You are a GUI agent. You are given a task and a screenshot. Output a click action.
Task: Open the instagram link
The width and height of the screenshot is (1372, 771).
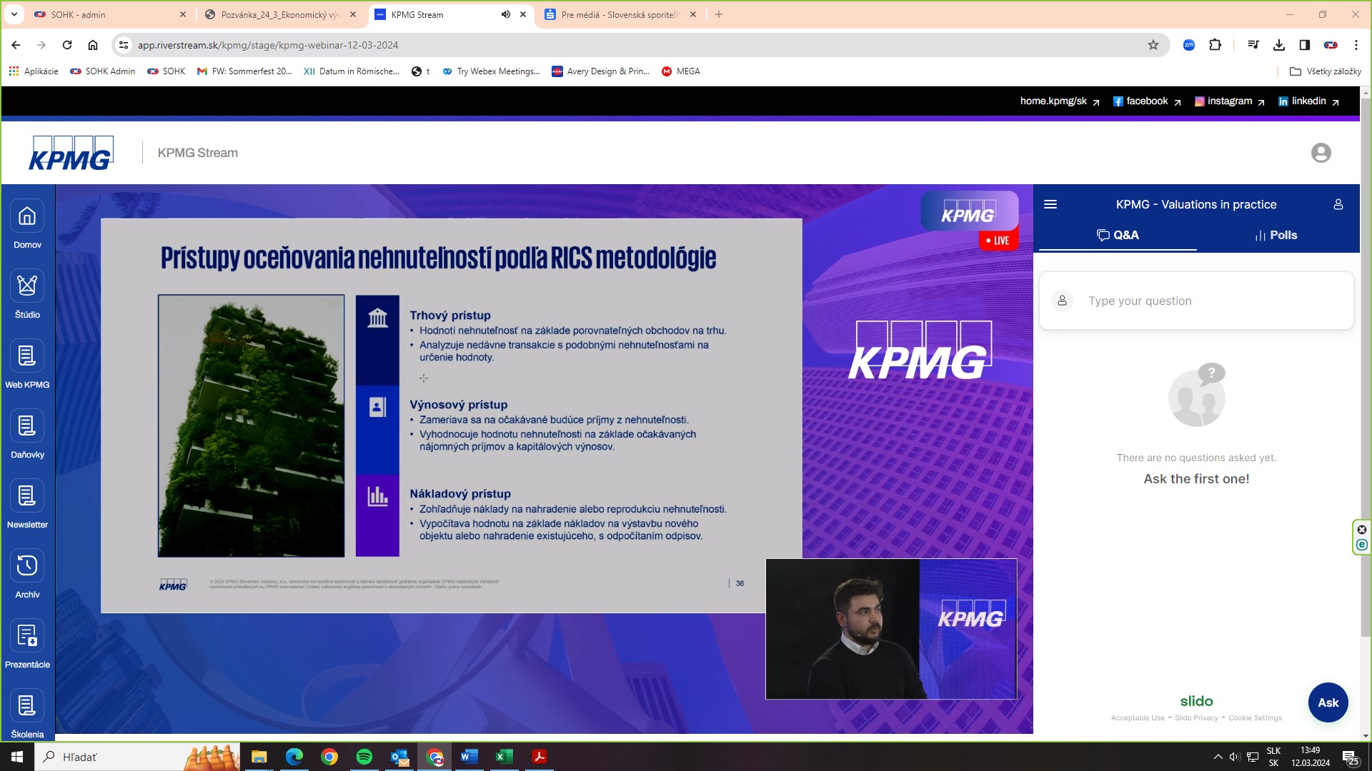pos(1230,101)
